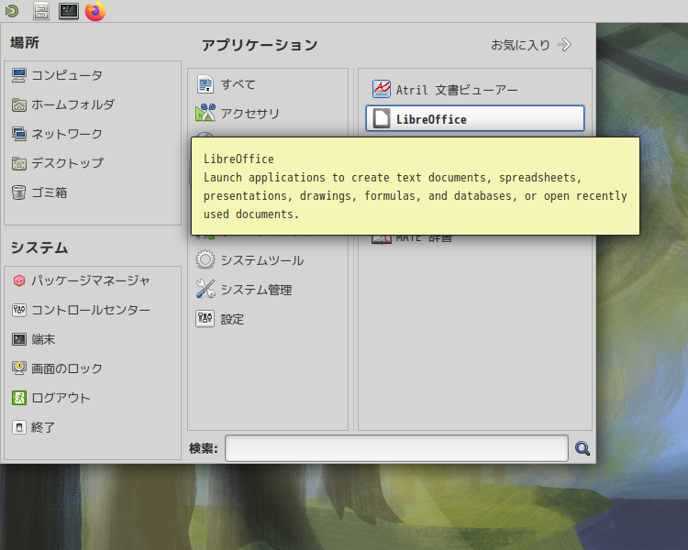The height and width of the screenshot is (550, 688).
Task: Click the LibreOffice application icon
Action: point(382,119)
